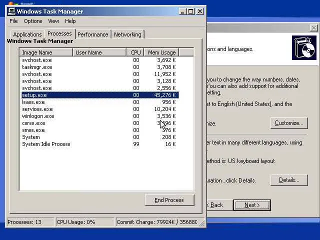This screenshot has height=240, width=320.
Task: Select the winlogon.exe process
Action: (100, 116)
